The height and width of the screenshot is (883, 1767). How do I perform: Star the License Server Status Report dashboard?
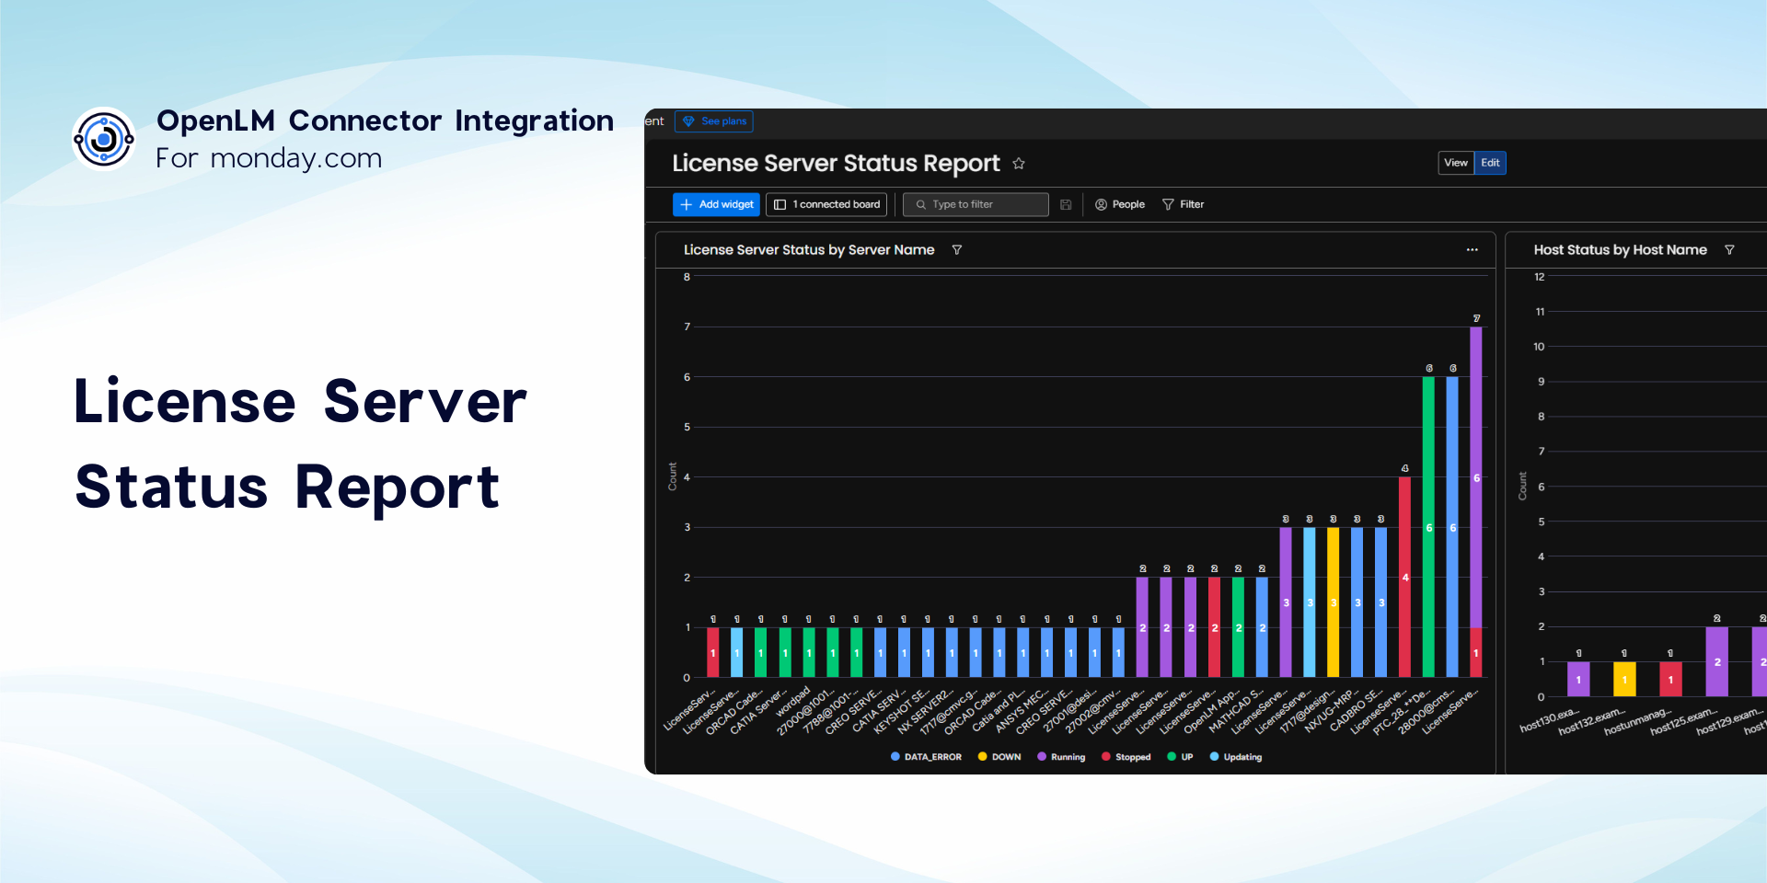[x=1019, y=164]
